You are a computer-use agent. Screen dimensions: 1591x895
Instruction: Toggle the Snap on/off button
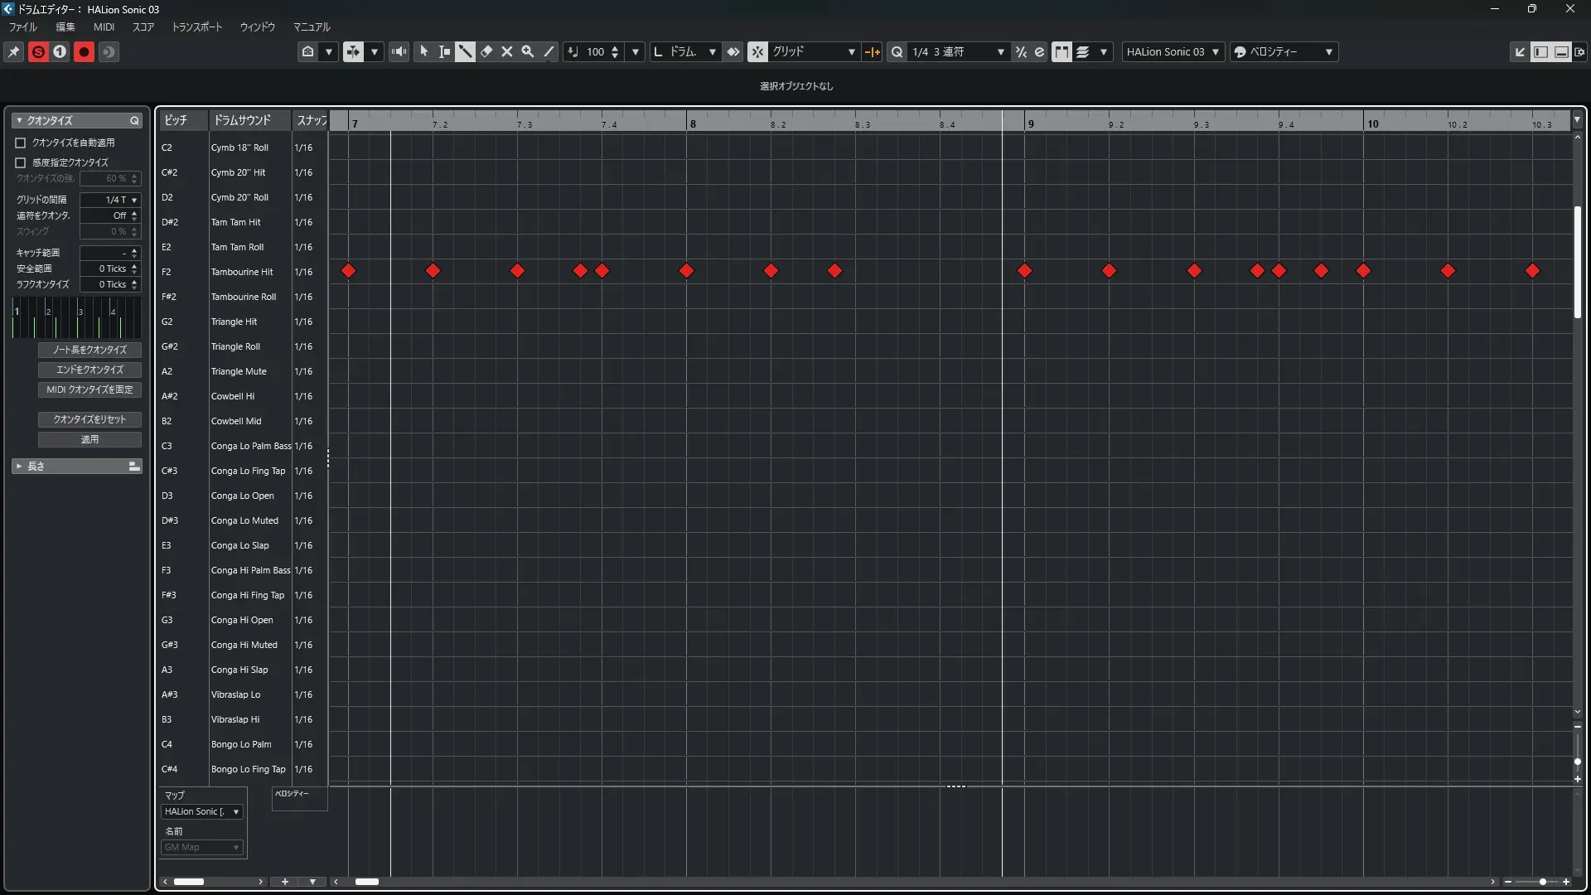click(x=757, y=51)
